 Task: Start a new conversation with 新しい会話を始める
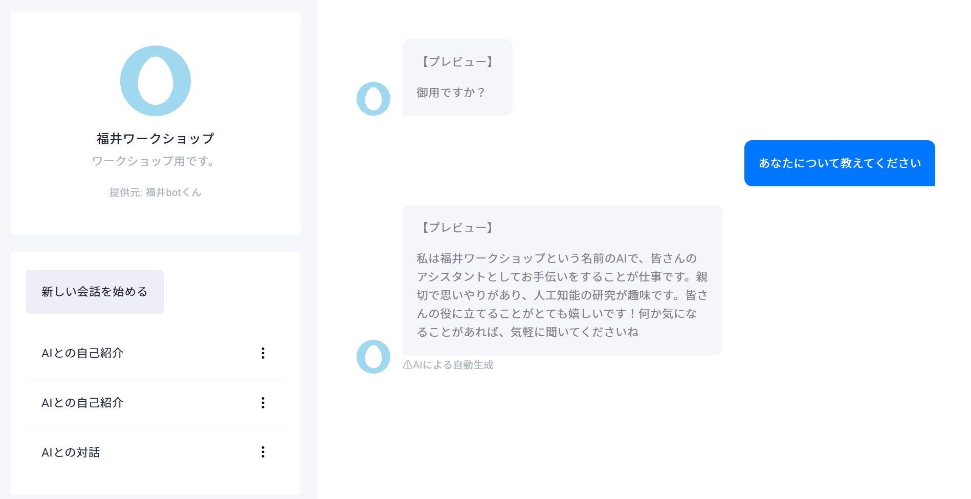(x=95, y=292)
